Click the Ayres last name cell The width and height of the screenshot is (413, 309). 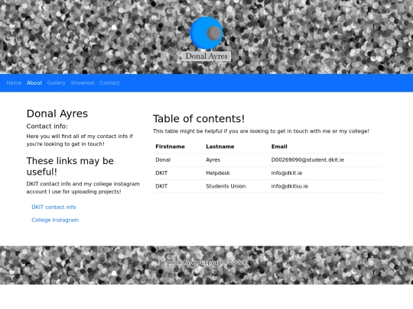tap(213, 159)
